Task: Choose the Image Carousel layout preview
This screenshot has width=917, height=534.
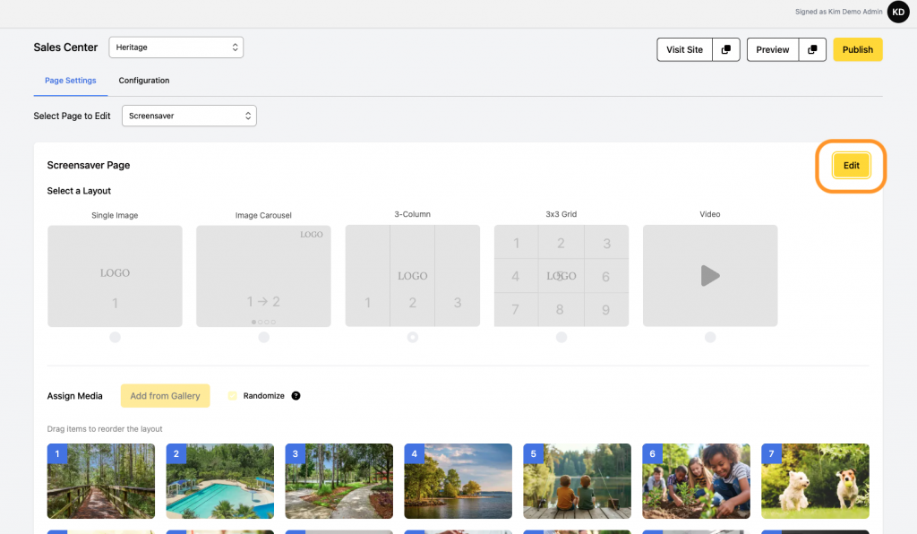Action: click(x=264, y=276)
